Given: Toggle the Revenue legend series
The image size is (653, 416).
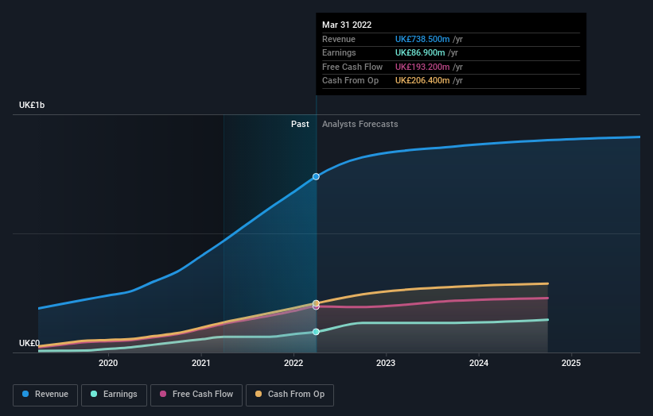Looking at the screenshot, I should tap(45, 395).
